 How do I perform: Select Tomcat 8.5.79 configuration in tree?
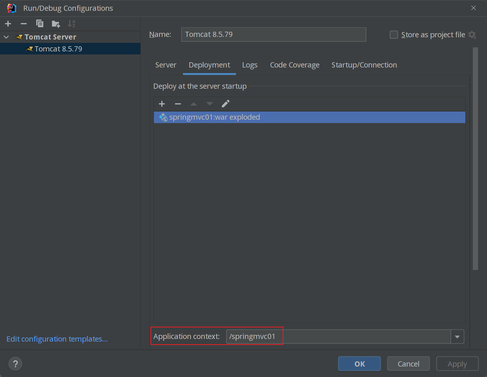(x=70, y=49)
